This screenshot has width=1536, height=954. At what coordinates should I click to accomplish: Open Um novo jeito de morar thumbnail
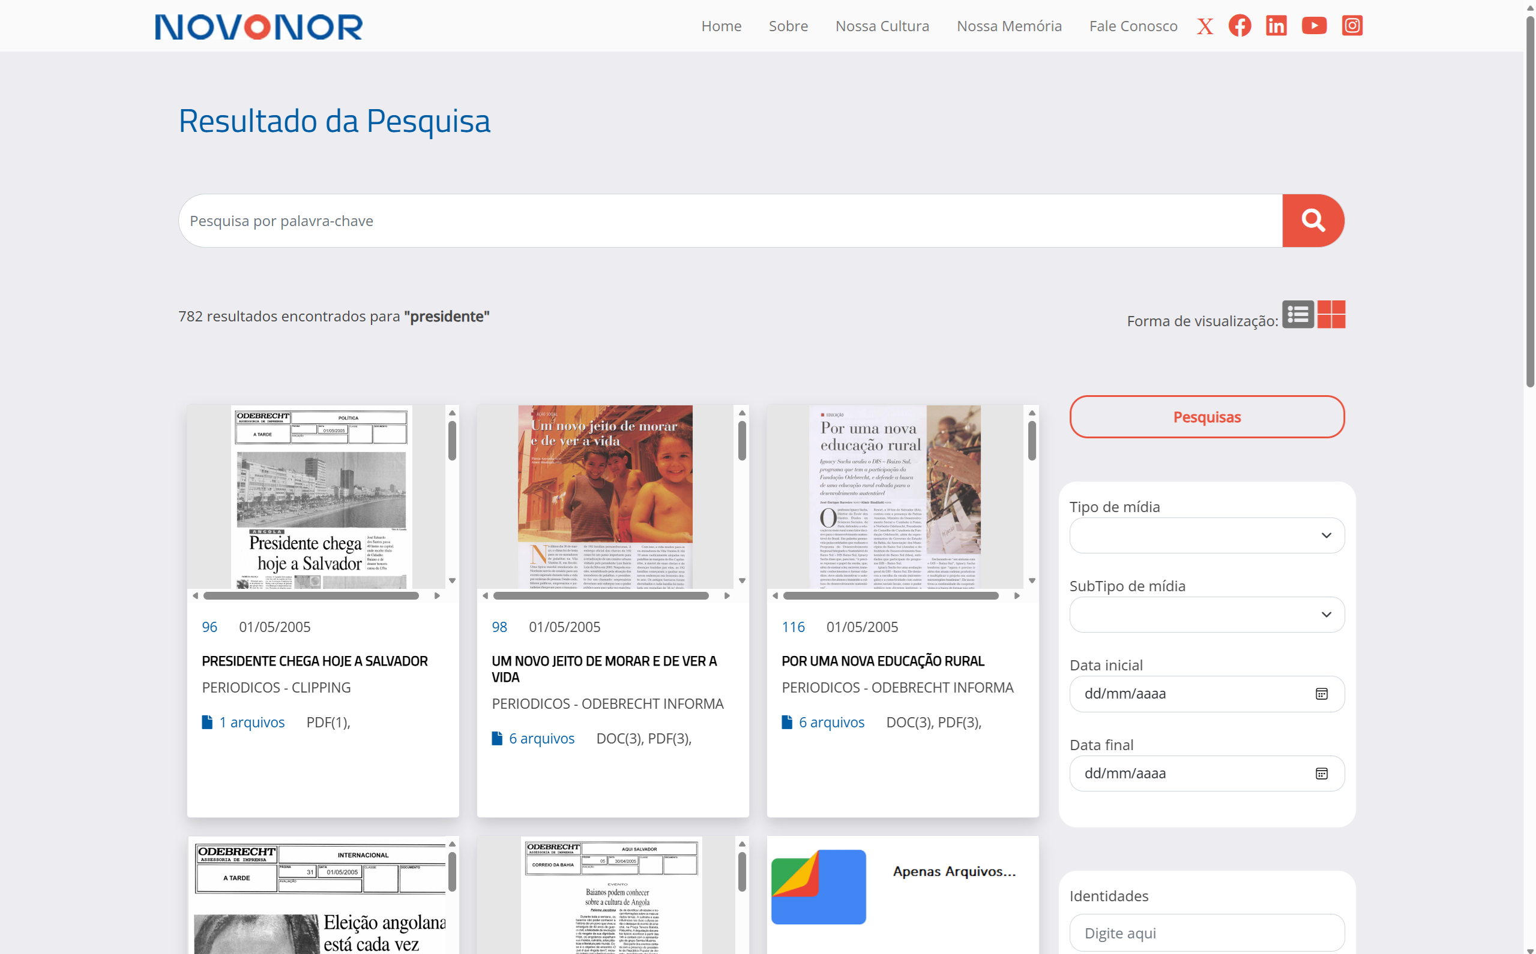605,497
